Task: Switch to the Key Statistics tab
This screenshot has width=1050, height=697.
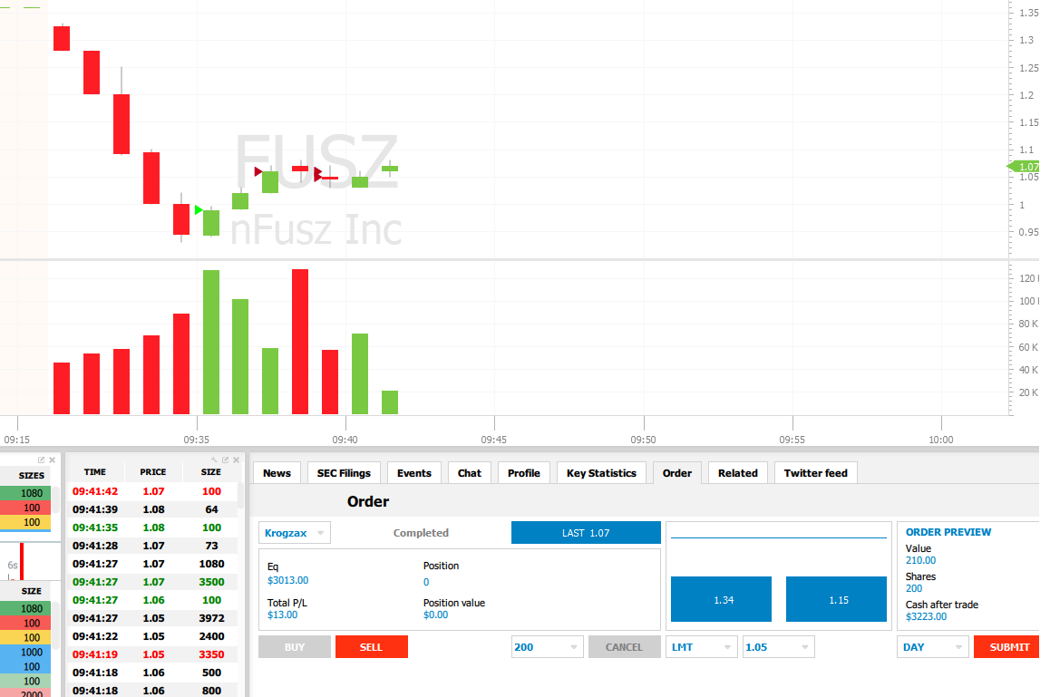Action: 601,473
